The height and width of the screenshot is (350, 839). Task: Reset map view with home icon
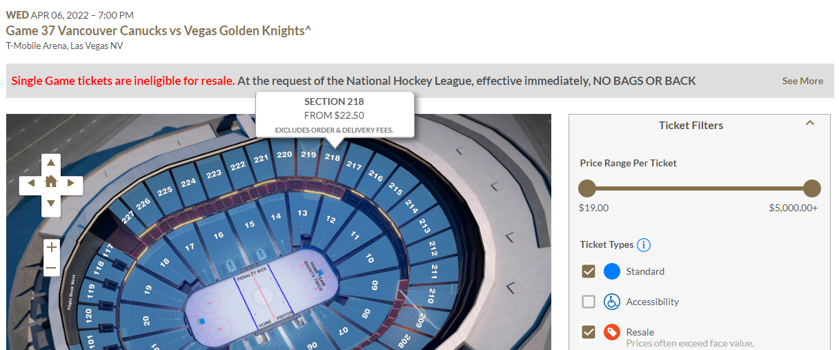(51, 183)
